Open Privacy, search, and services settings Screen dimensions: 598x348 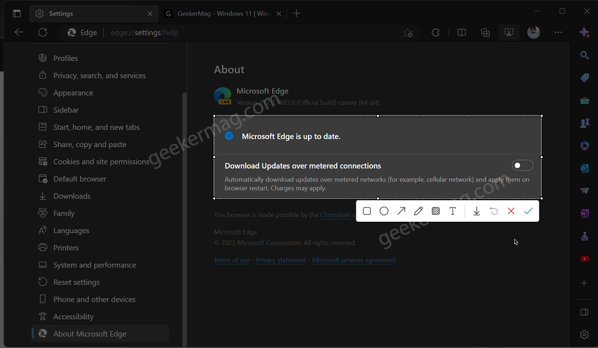[99, 75]
